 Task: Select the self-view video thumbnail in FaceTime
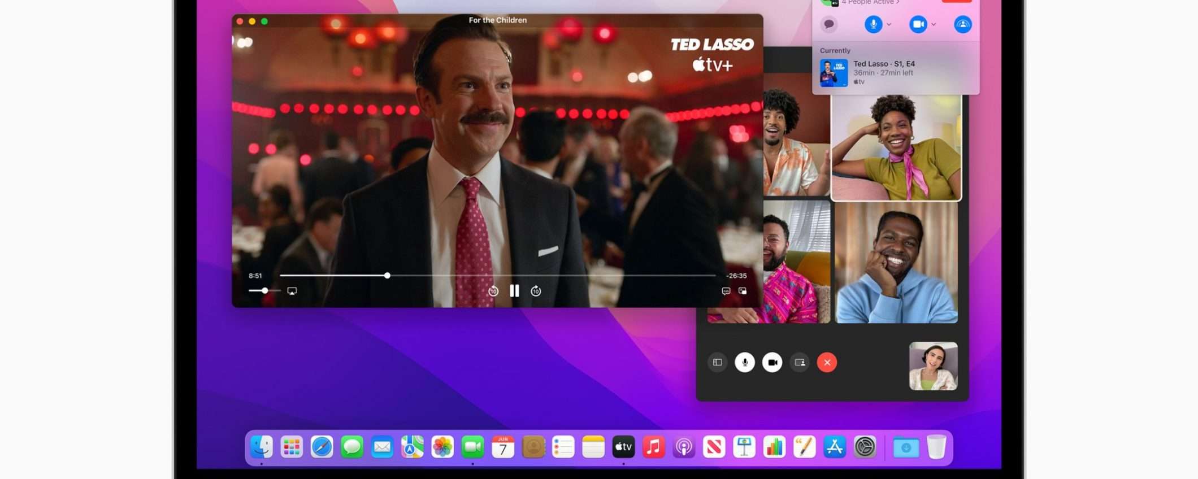tap(934, 366)
